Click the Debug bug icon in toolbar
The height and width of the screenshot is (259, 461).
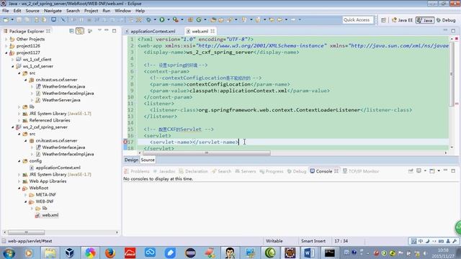click(149, 19)
